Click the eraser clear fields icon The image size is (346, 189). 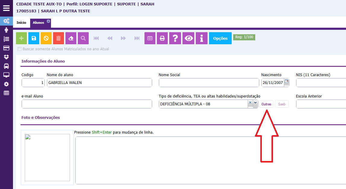pyautogui.click(x=71, y=38)
